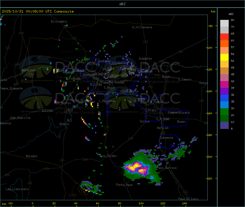
Task: Click the Punta_Agua location label
Action: (x=124, y=185)
